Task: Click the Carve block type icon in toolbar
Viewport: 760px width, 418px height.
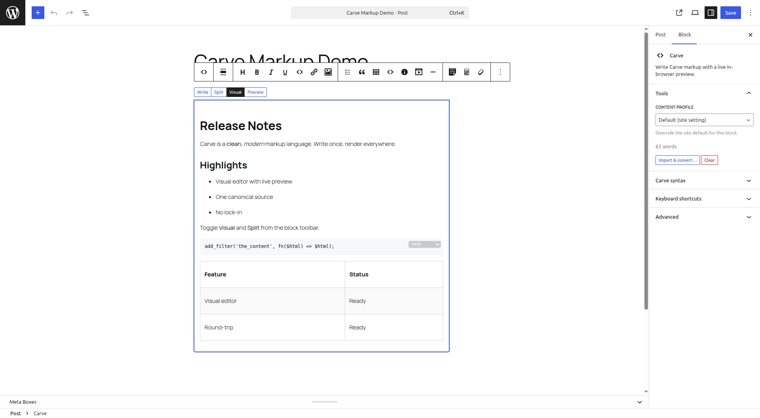Action: pos(204,72)
